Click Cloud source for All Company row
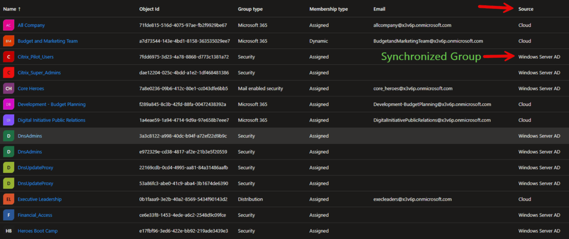This screenshot has width=569, height=239. point(525,25)
